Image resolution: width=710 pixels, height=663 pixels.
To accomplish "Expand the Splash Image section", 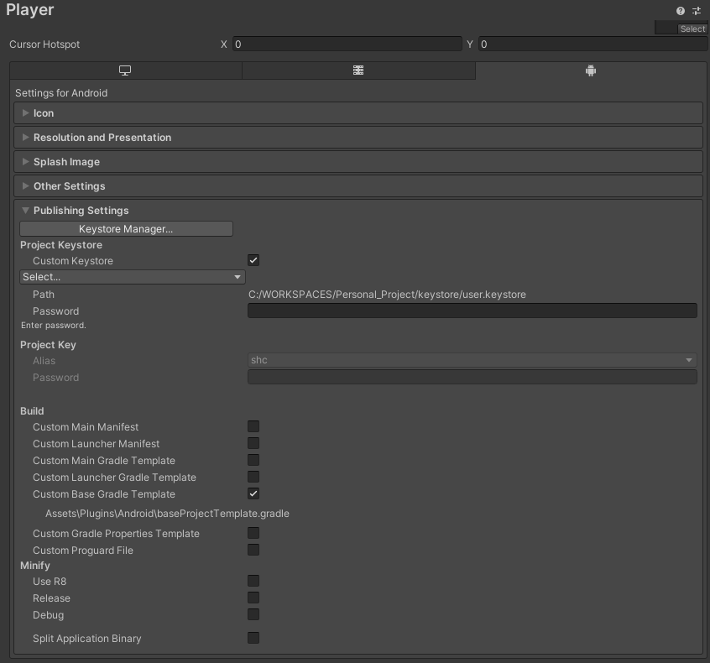I will pyautogui.click(x=358, y=162).
